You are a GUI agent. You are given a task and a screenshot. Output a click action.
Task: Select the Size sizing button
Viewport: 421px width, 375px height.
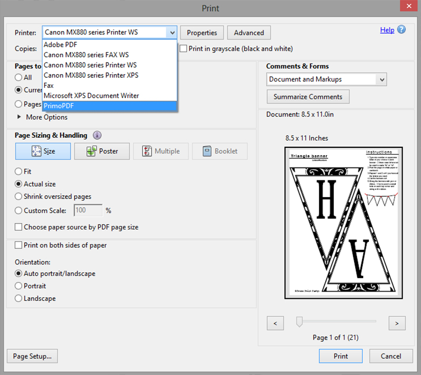point(43,151)
